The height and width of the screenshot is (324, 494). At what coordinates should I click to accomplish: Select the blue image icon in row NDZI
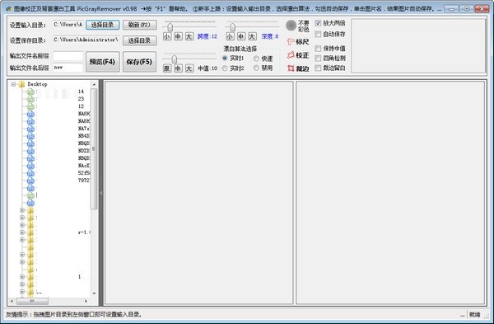[x=30, y=151]
